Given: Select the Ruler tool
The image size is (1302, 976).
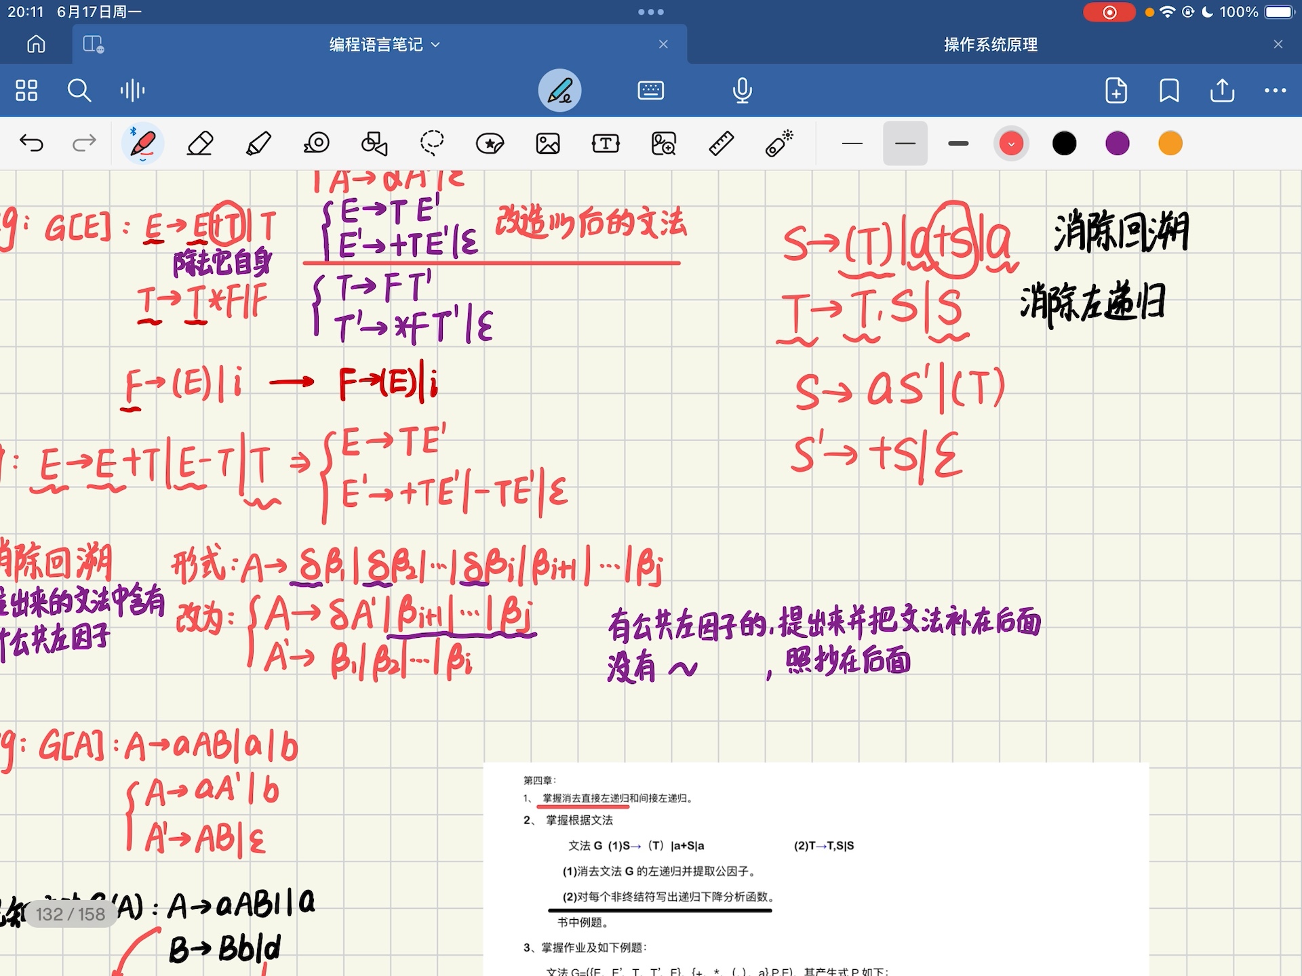Looking at the screenshot, I should pos(722,143).
